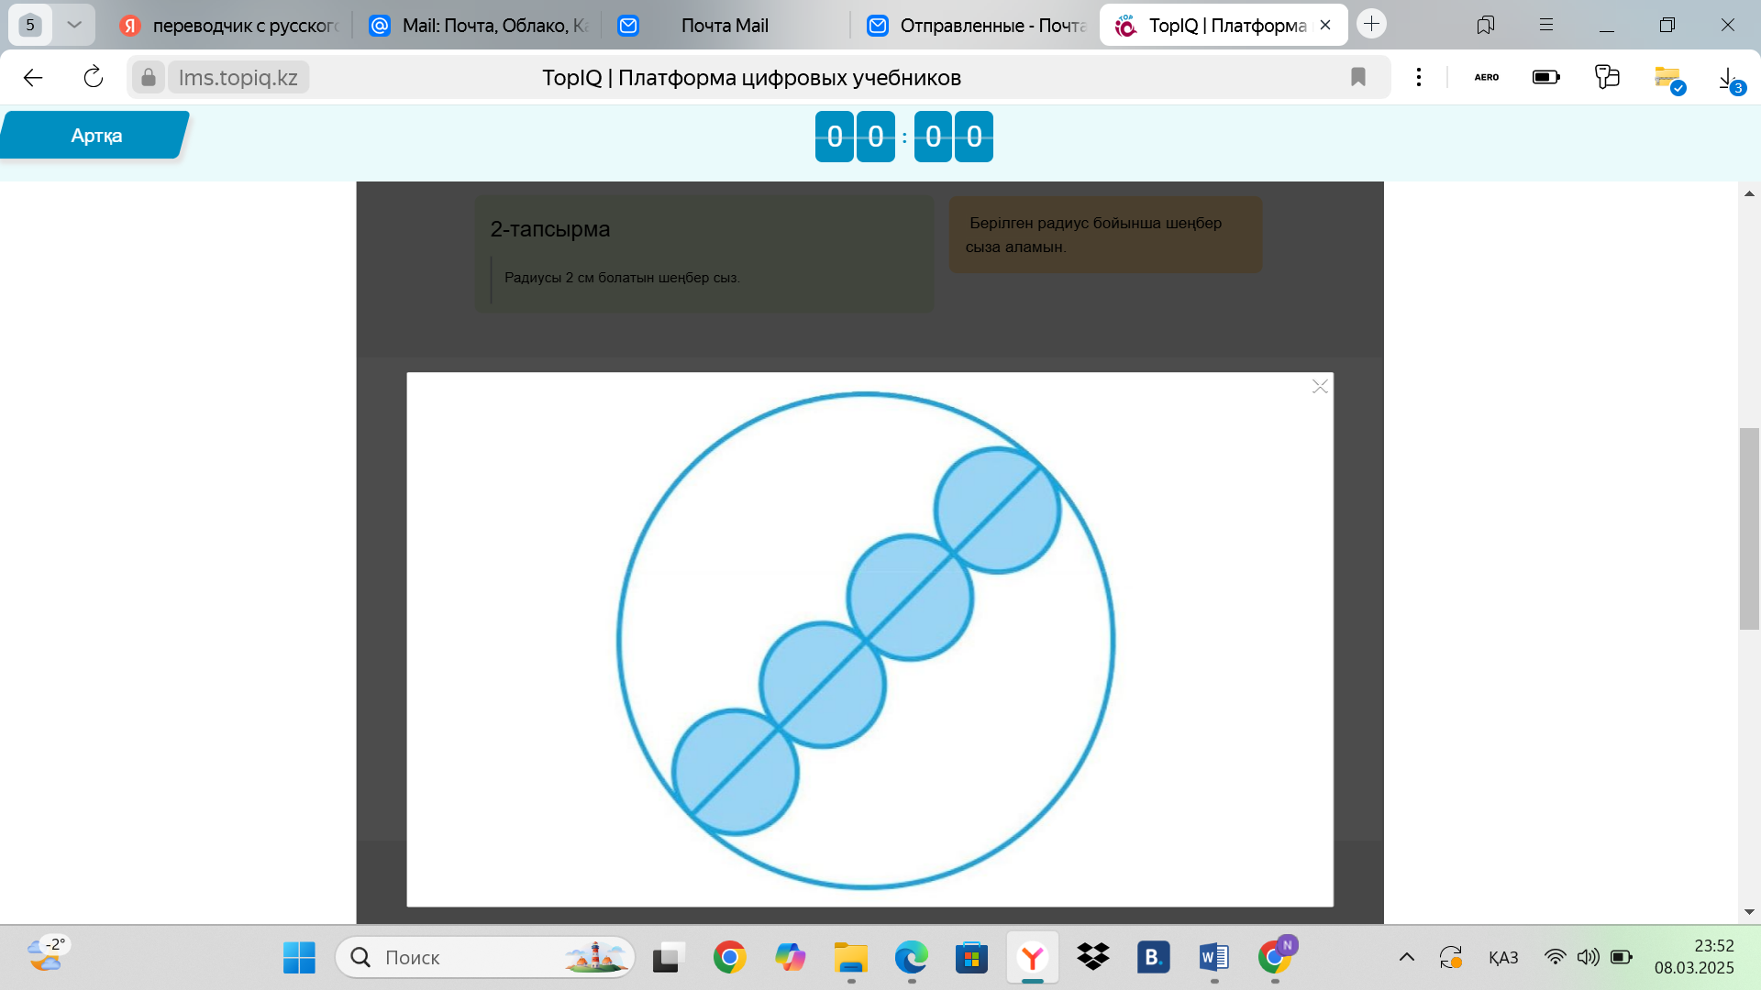Click the Артқа back button
Viewport: 1761px width, 990px height.
pyautogui.click(x=95, y=136)
